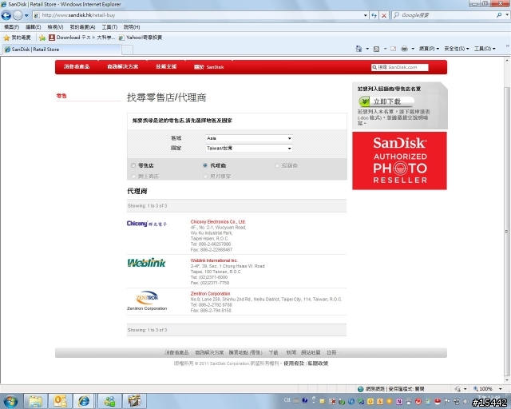Click the 立即下載 download button
The height and width of the screenshot is (409, 511).
tap(386, 101)
